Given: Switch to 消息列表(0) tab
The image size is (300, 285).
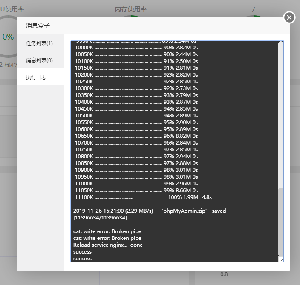Looking at the screenshot, I should (41, 60).
